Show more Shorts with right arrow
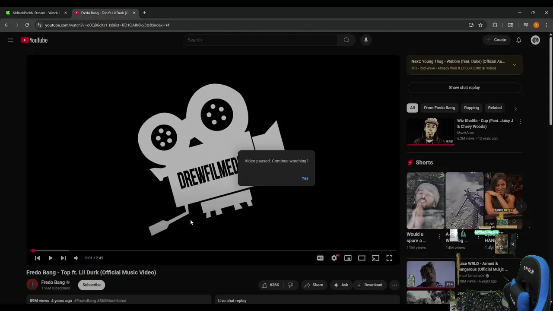The width and height of the screenshot is (553, 311). pyautogui.click(x=521, y=206)
